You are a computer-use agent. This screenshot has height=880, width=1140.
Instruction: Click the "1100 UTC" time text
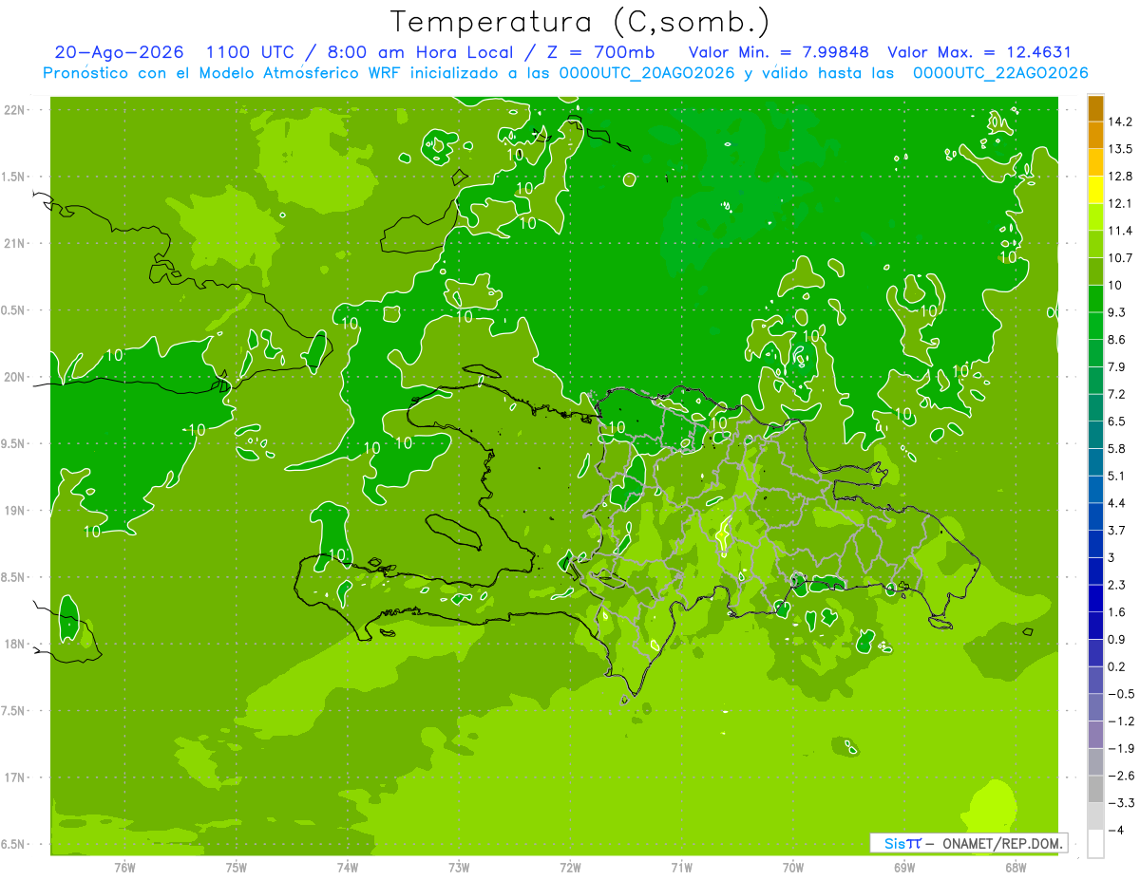(251, 52)
